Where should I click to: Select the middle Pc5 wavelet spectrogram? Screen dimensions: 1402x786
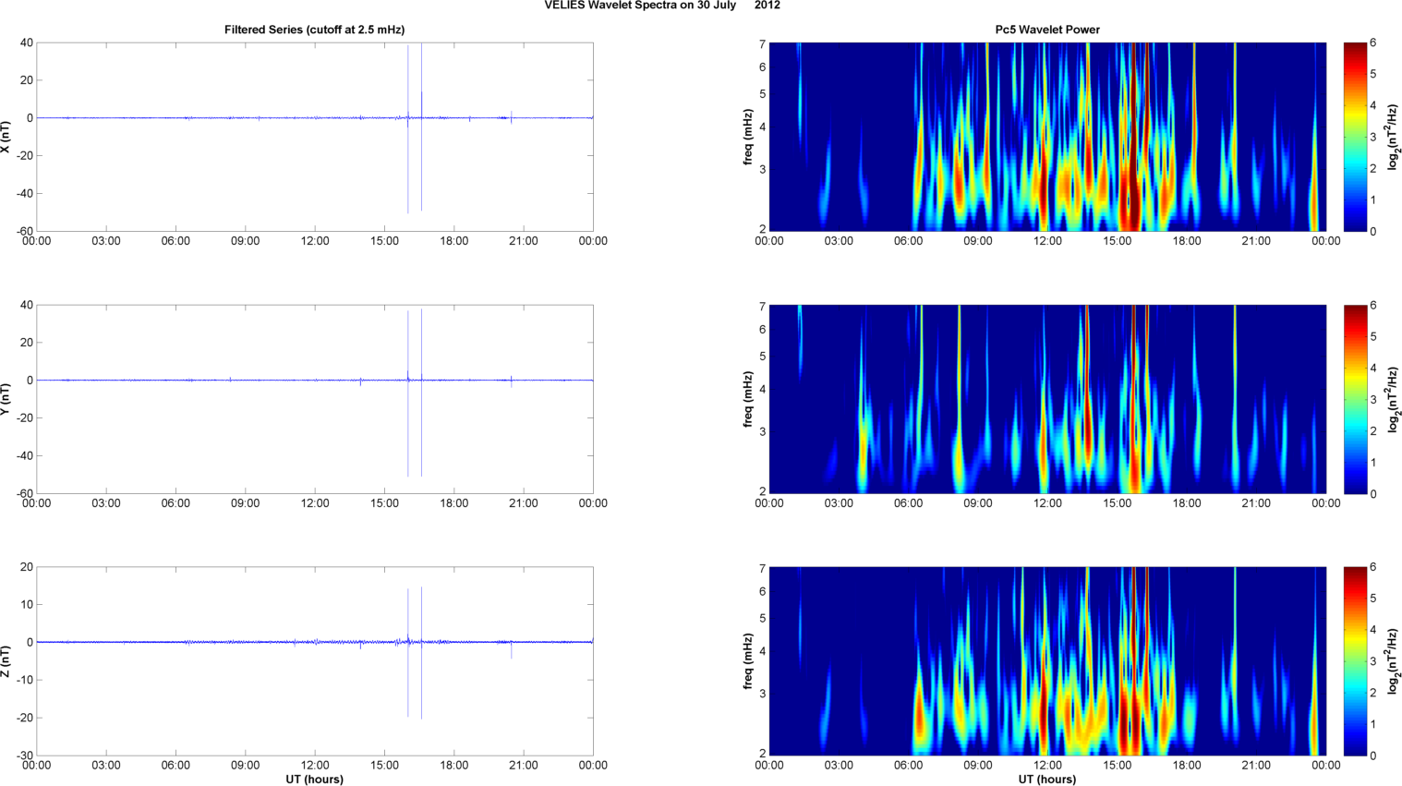pos(1047,399)
